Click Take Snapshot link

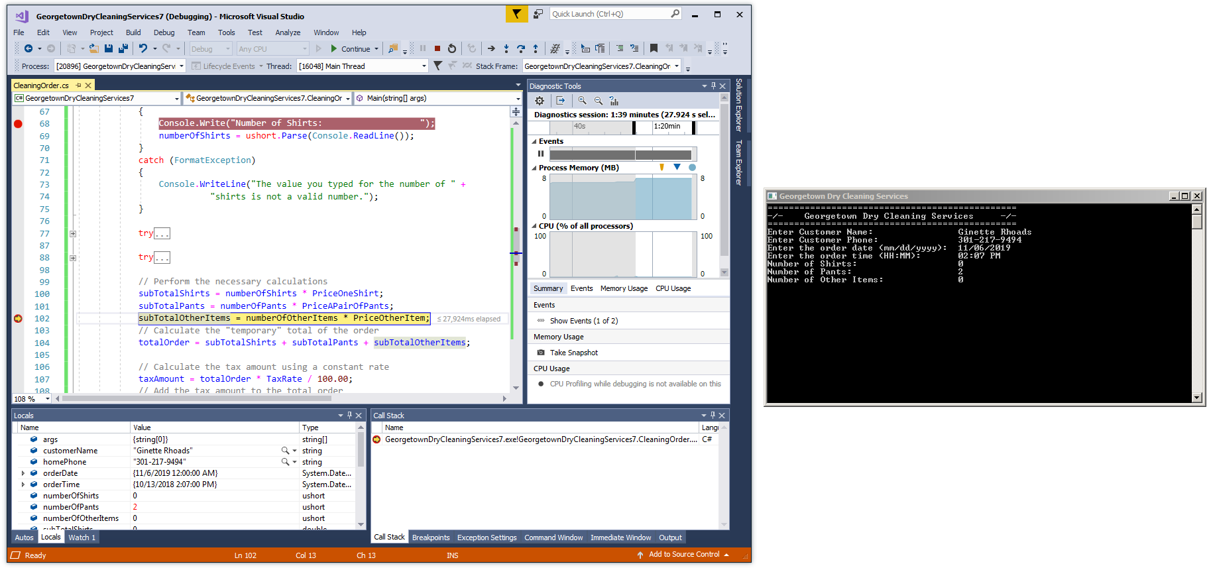[x=574, y=353]
